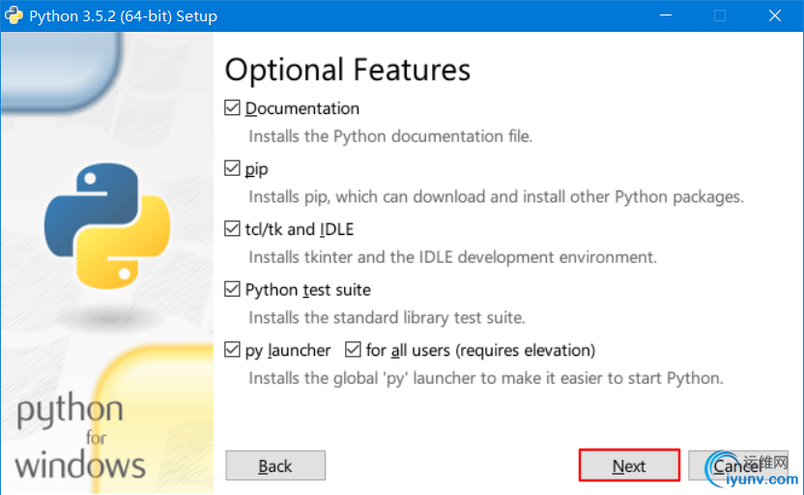Toggle the tcl/tk and IDLE checkbox
Viewport: 804px width, 495px height.
[232, 229]
